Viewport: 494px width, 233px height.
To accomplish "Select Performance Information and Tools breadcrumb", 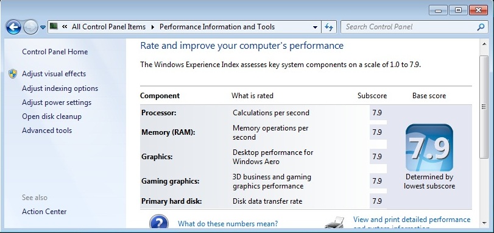I will tap(217, 27).
